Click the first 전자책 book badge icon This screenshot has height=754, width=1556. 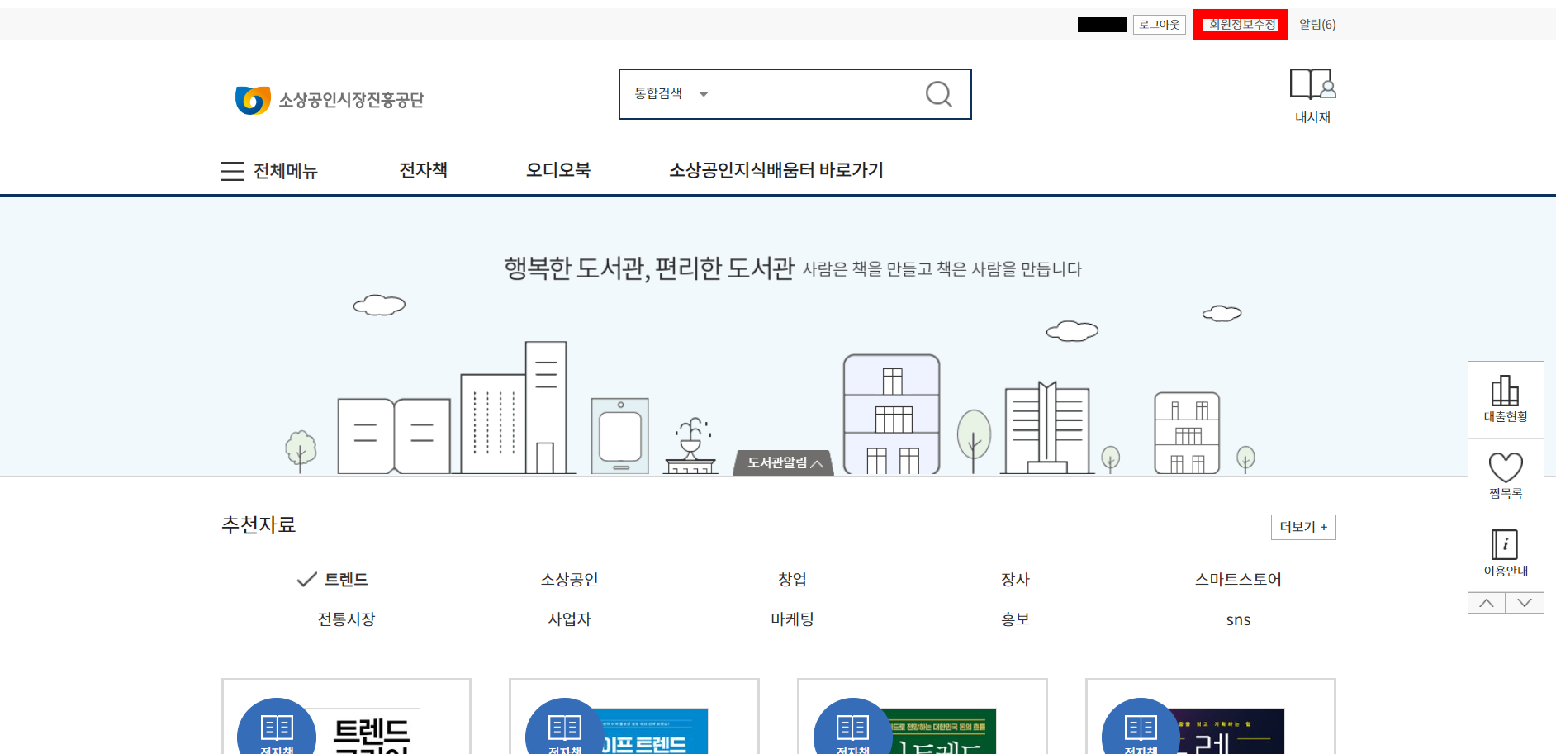click(x=276, y=727)
